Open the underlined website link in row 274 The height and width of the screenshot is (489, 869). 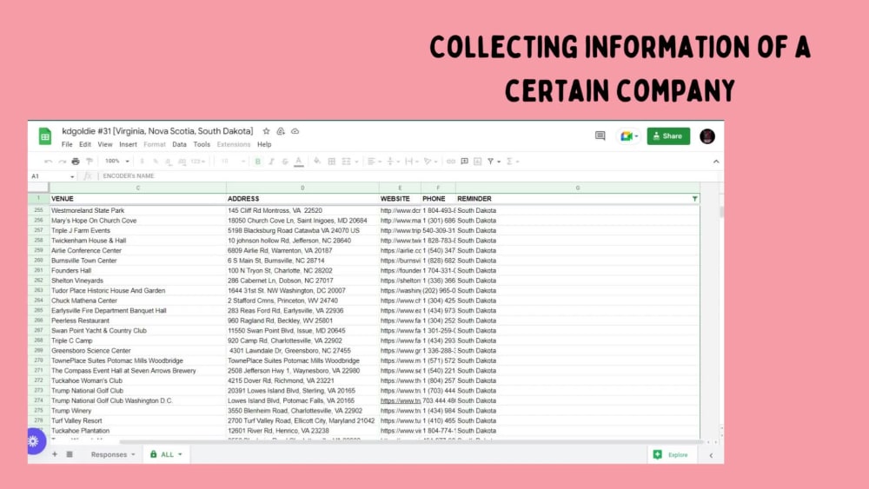click(400, 401)
